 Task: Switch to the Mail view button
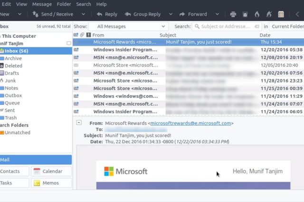point(36,160)
